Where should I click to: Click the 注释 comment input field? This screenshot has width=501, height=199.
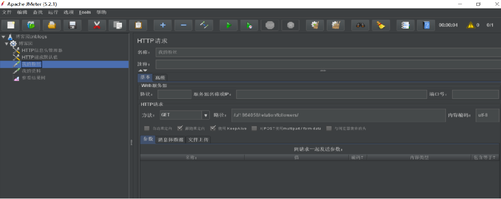(x=328, y=64)
